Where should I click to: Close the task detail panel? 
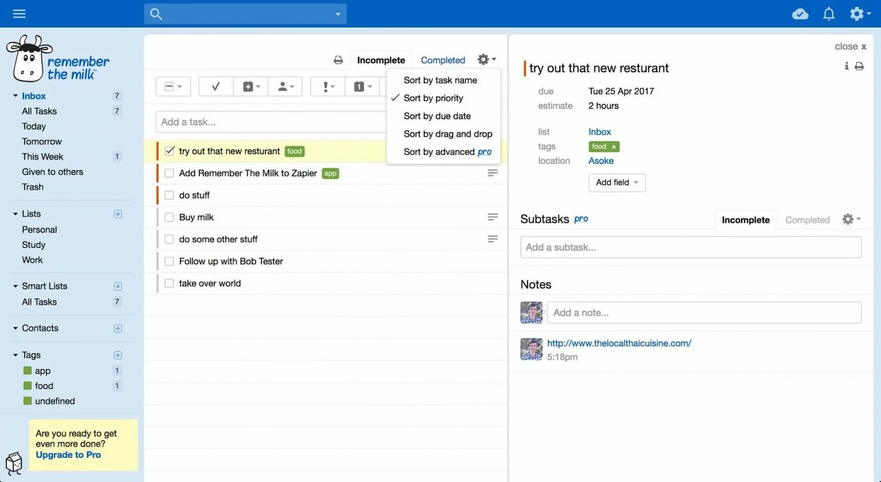point(850,46)
